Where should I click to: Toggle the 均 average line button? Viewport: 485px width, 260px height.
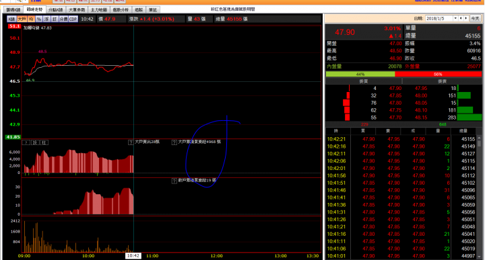pos(31,19)
